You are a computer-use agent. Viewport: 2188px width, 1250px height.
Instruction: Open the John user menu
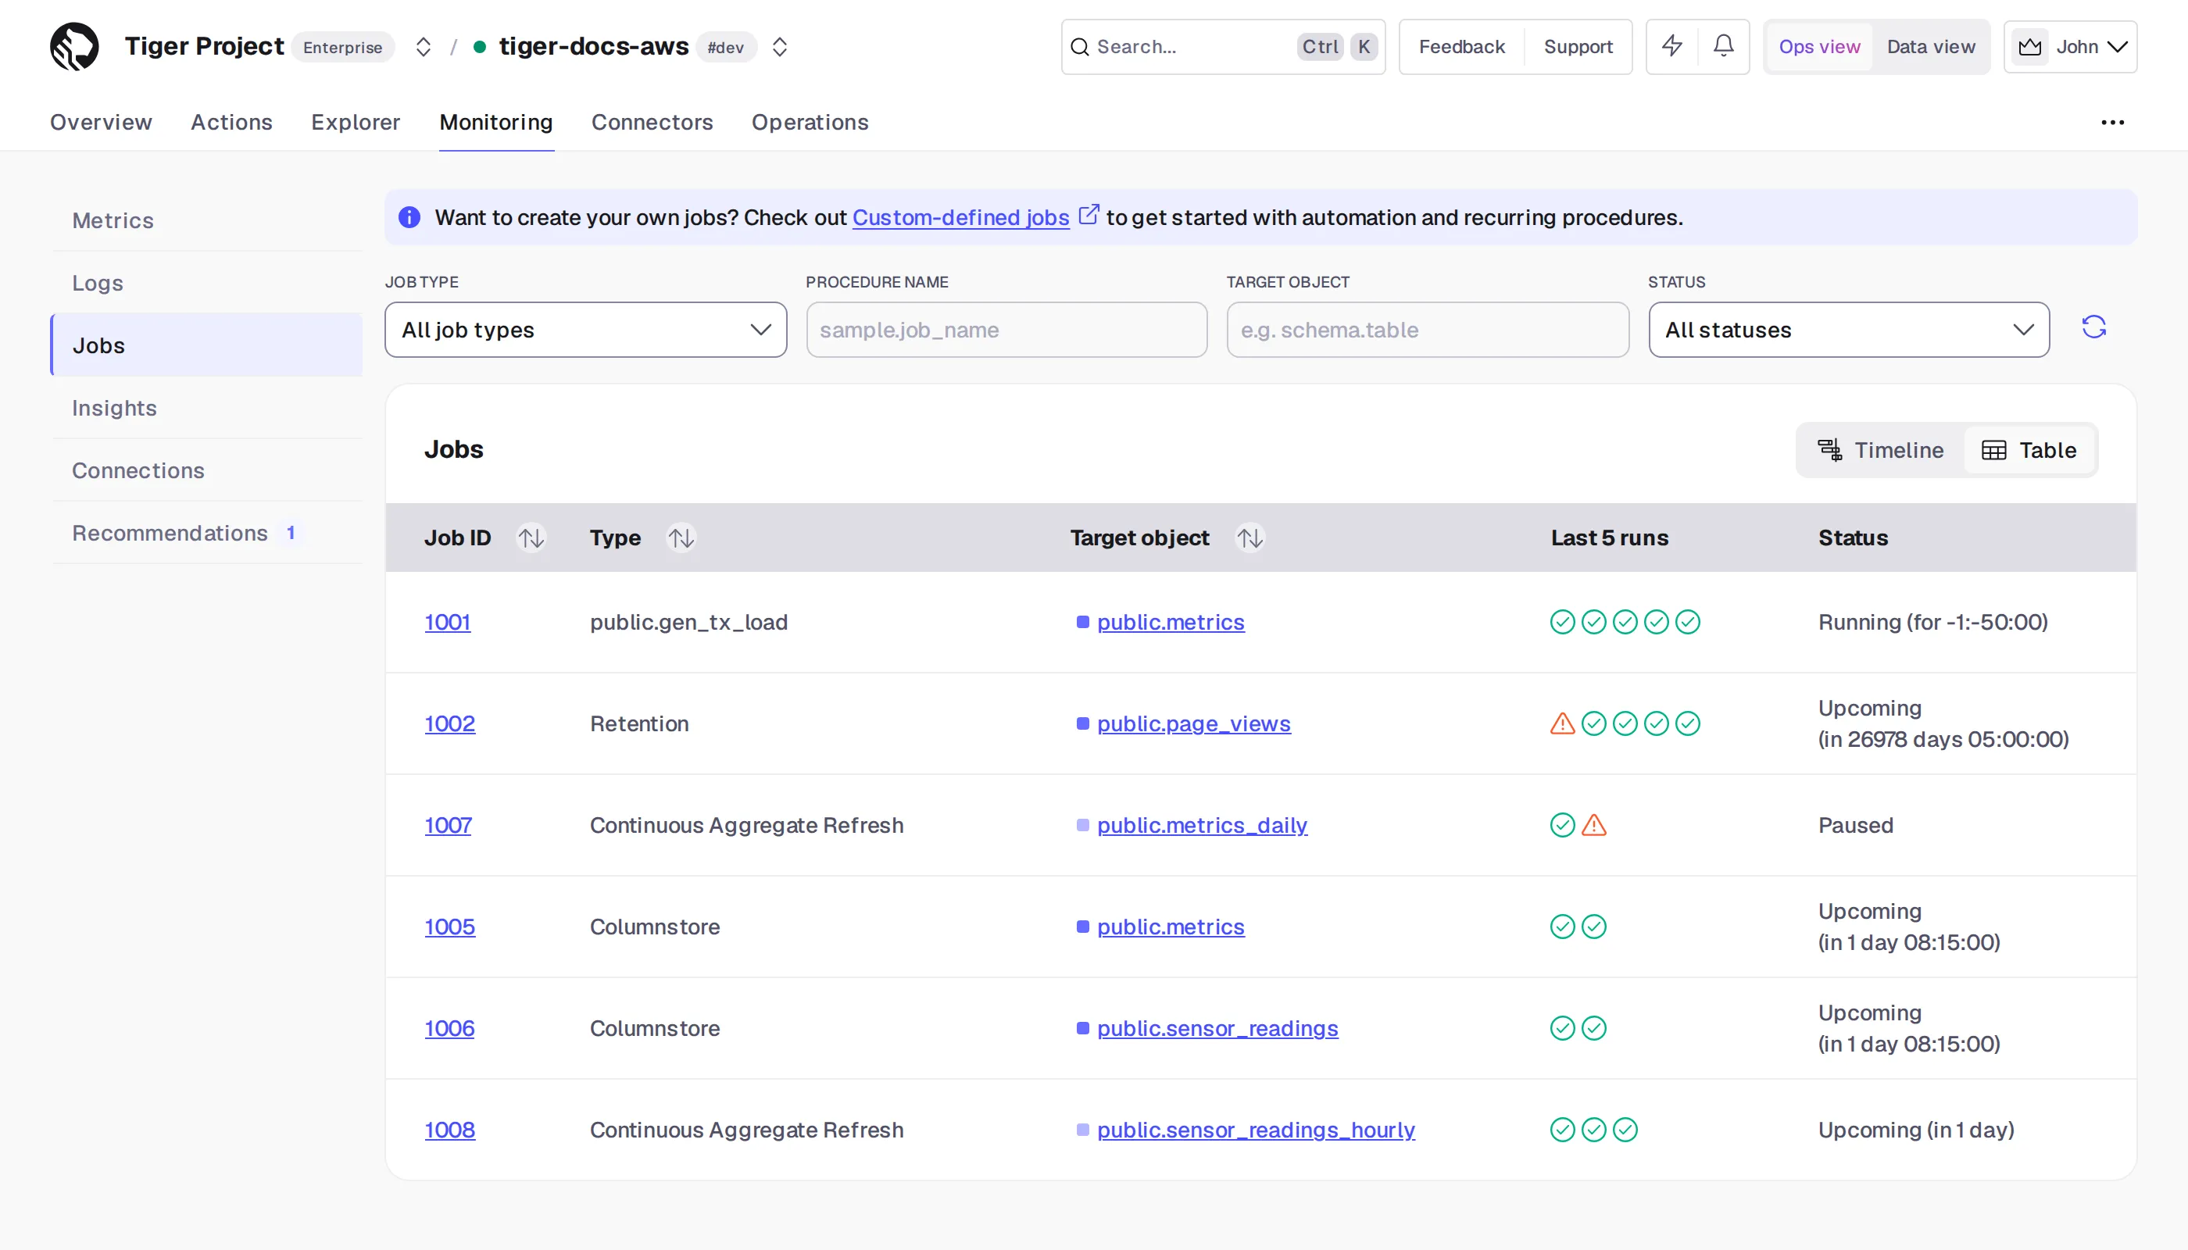(2070, 46)
